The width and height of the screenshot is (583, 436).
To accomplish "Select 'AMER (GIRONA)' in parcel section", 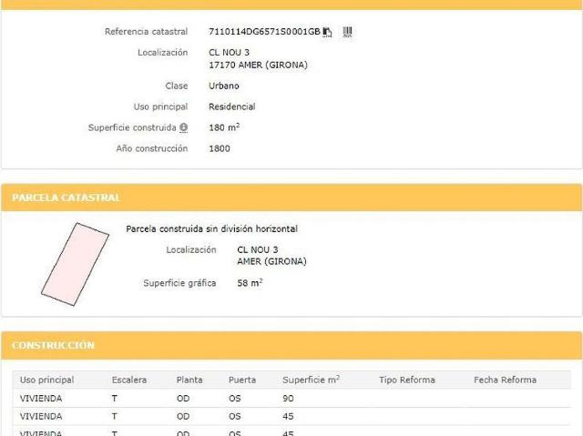I will pos(271,261).
